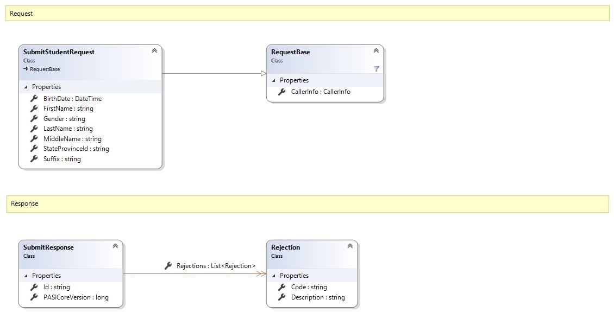Collapse the SubmitResponse class shape
This screenshot has height=312, width=614.
pyautogui.click(x=115, y=246)
